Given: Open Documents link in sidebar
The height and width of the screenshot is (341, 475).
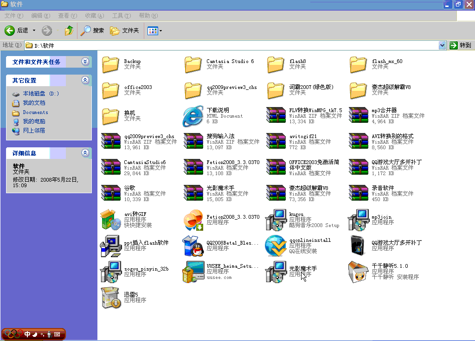Looking at the screenshot, I should 35,112.
